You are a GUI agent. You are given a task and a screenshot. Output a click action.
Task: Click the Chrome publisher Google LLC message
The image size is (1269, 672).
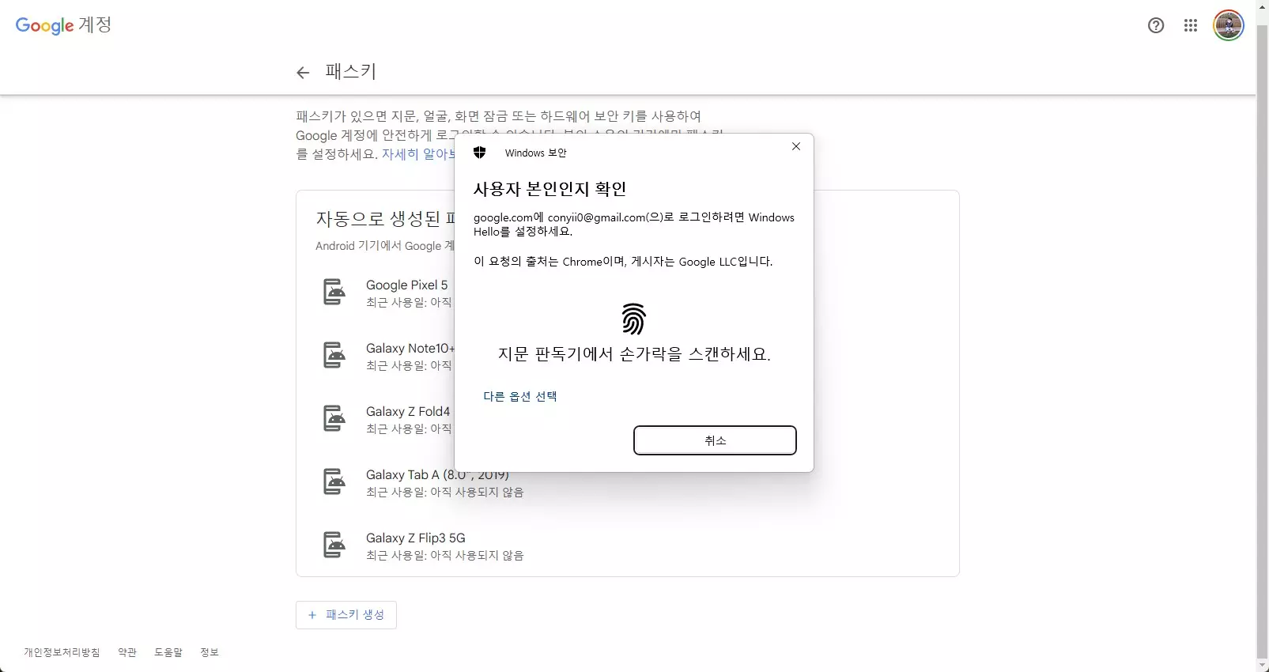(623, 261)
